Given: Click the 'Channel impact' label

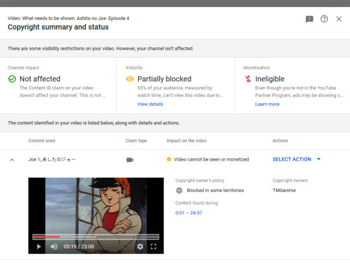Looking at the screenshot, I should pyautogui.click(x=23, y=67).
